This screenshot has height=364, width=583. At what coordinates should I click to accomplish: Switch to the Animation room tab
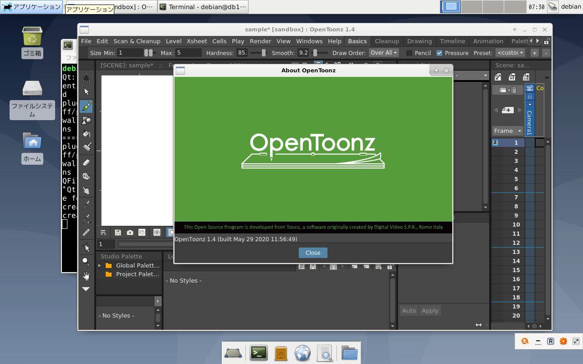coord(488,41)
